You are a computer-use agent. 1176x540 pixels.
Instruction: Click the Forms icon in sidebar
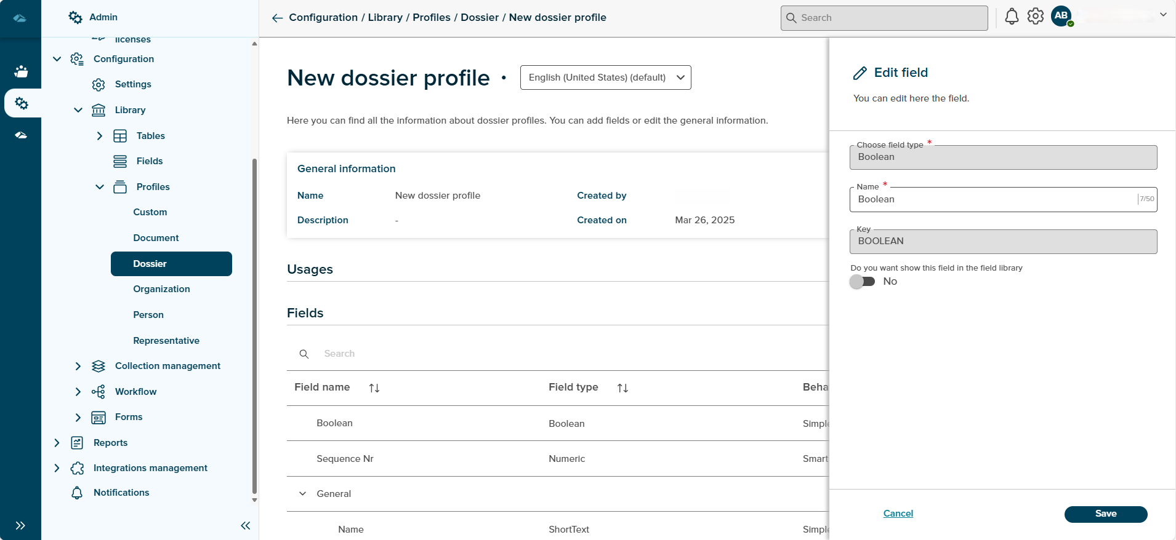coord(99,418)
